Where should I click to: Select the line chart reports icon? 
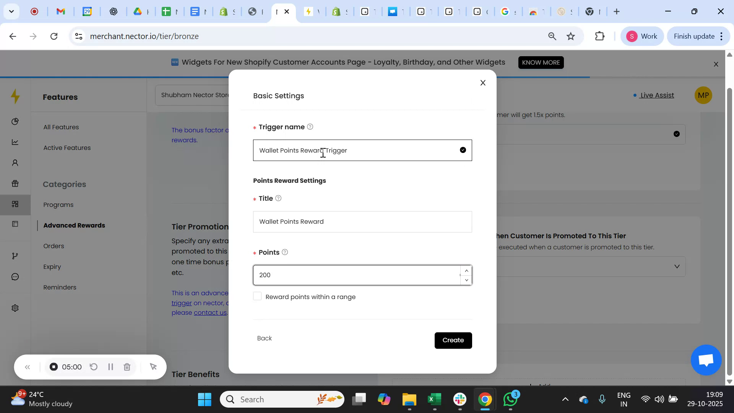15,142
